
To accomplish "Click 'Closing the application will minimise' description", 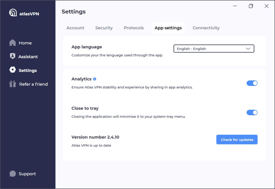I will pyautogui.click(x=128, y=117).
